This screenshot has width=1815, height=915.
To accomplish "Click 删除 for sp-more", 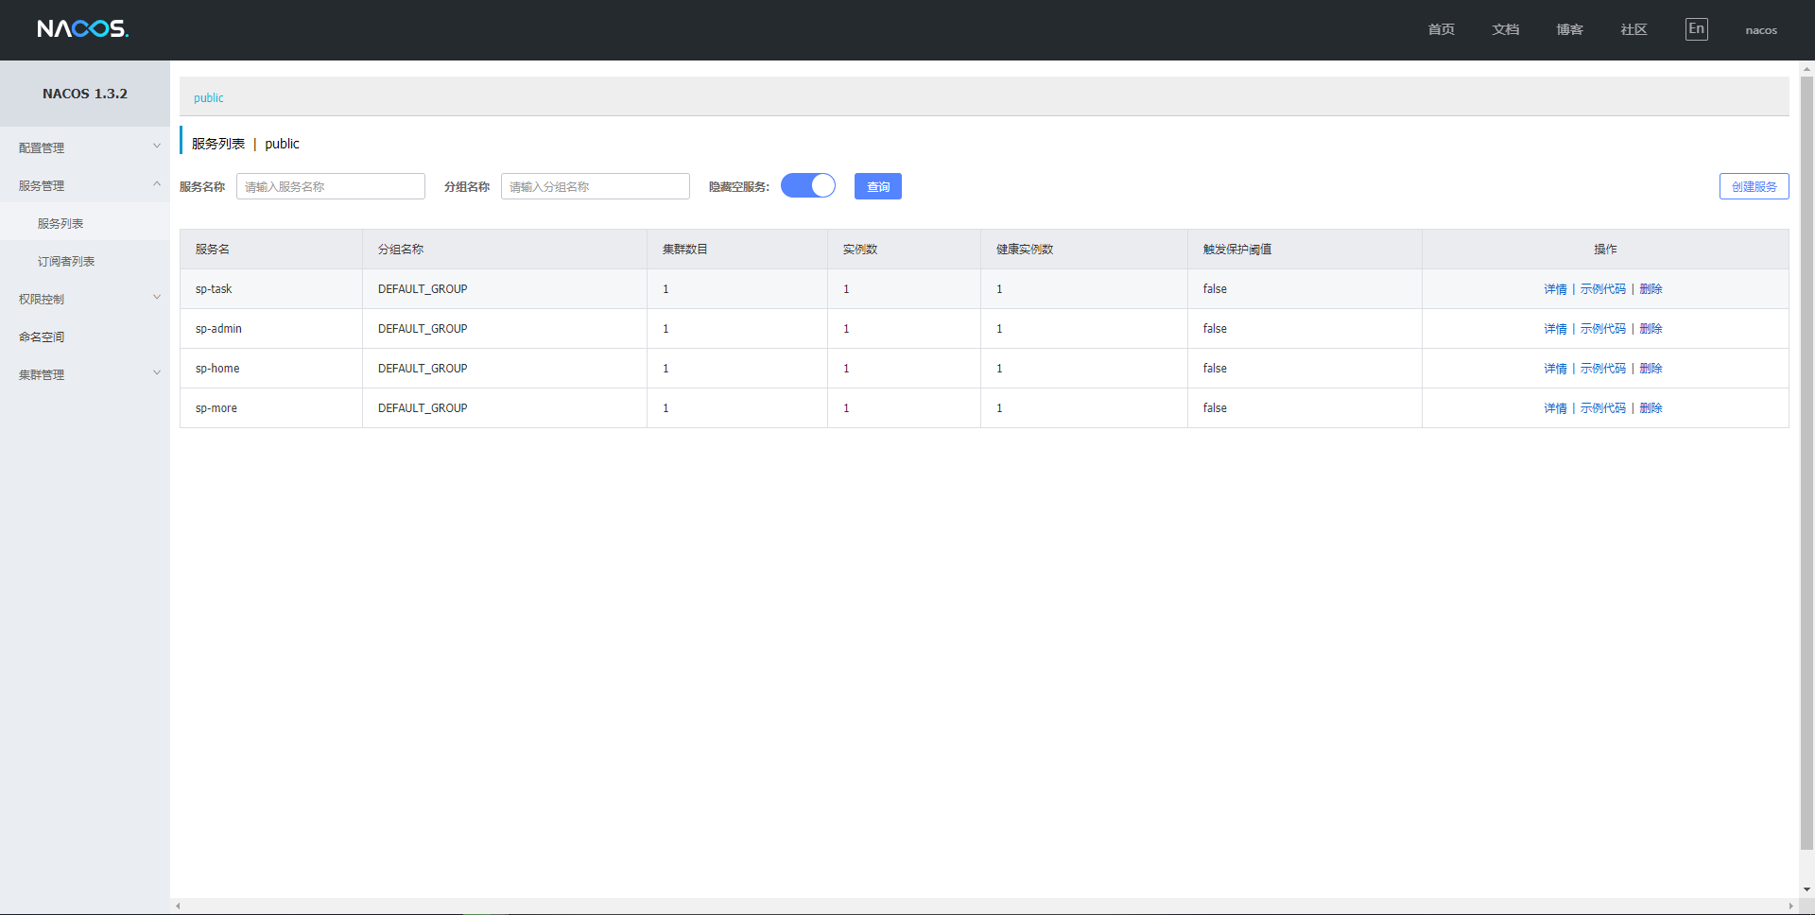I will click(1651, 408).
